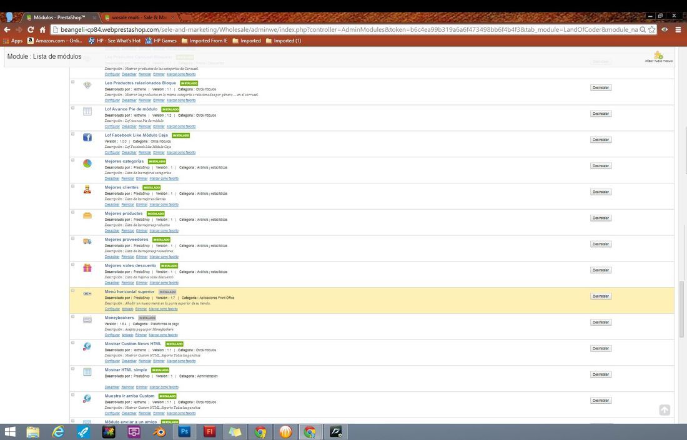
Task: Click the Mejores proveedores truck icon
Action: coord(87,242)
